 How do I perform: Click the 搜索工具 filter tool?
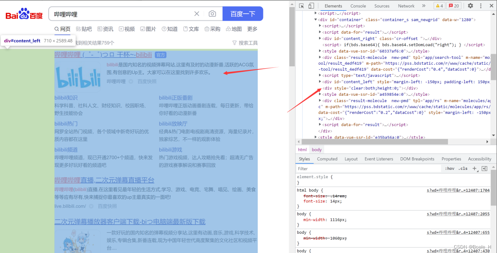pyautogui.click(x=245, y=43)
